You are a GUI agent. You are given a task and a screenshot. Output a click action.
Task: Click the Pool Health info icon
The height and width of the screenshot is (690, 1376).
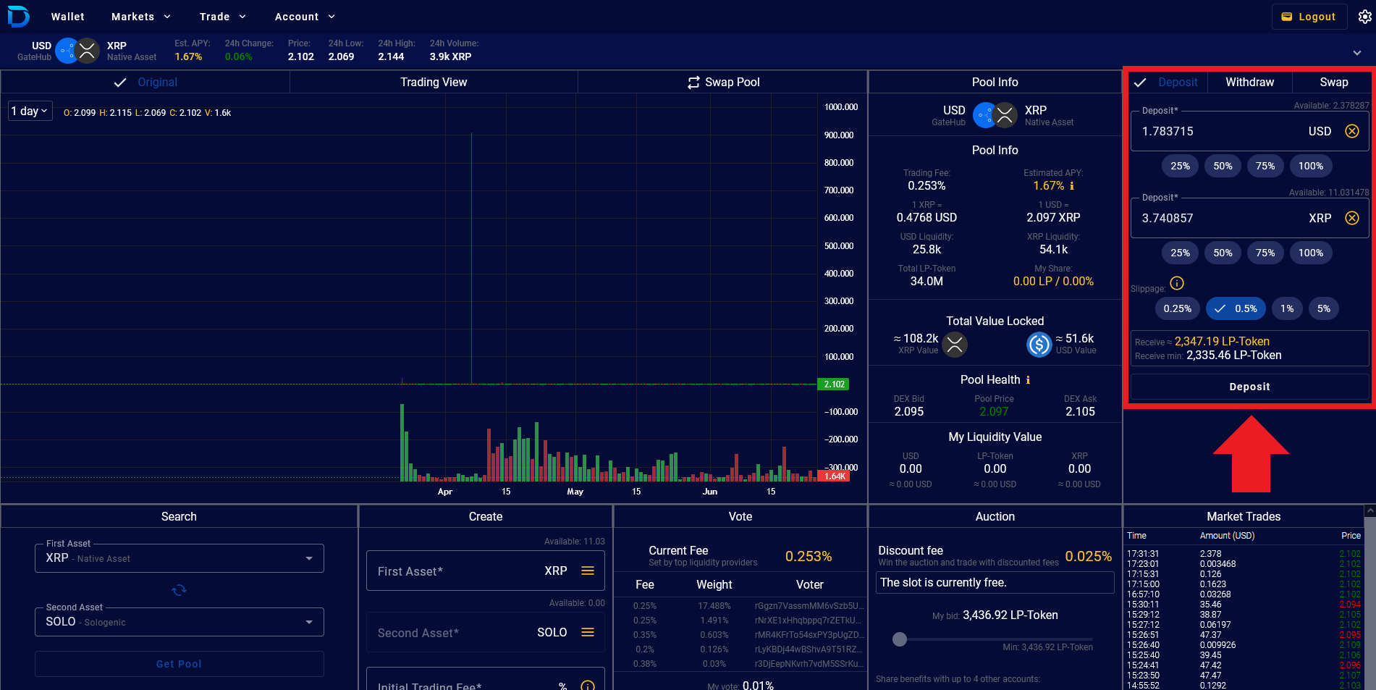1028,380
